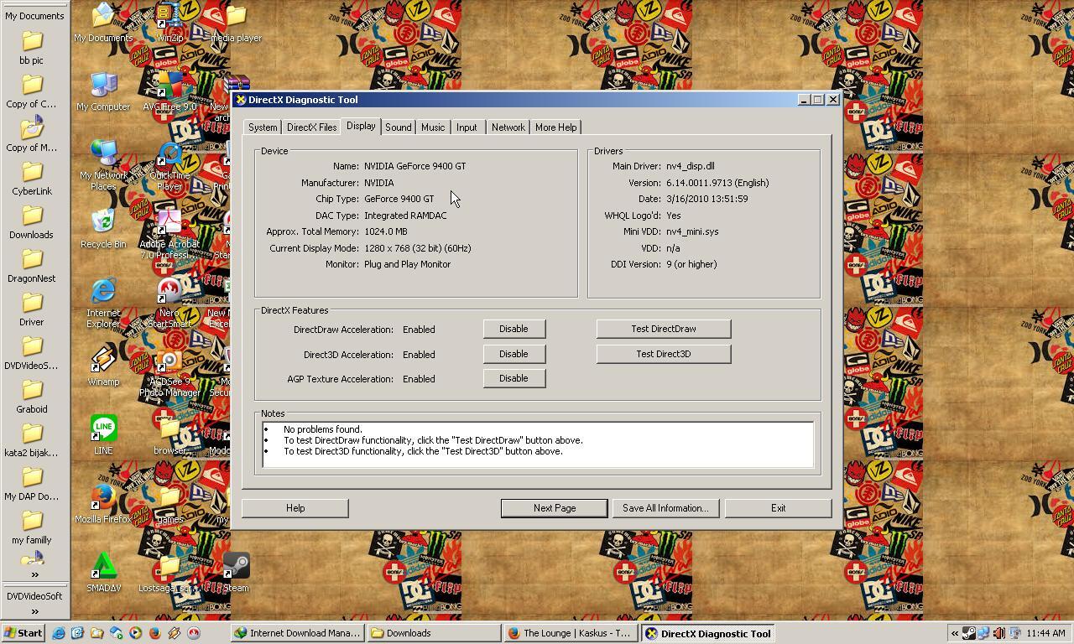Click the Next Page button
The width and height of the screenshot is (1074, 644).
click(554, 508)
